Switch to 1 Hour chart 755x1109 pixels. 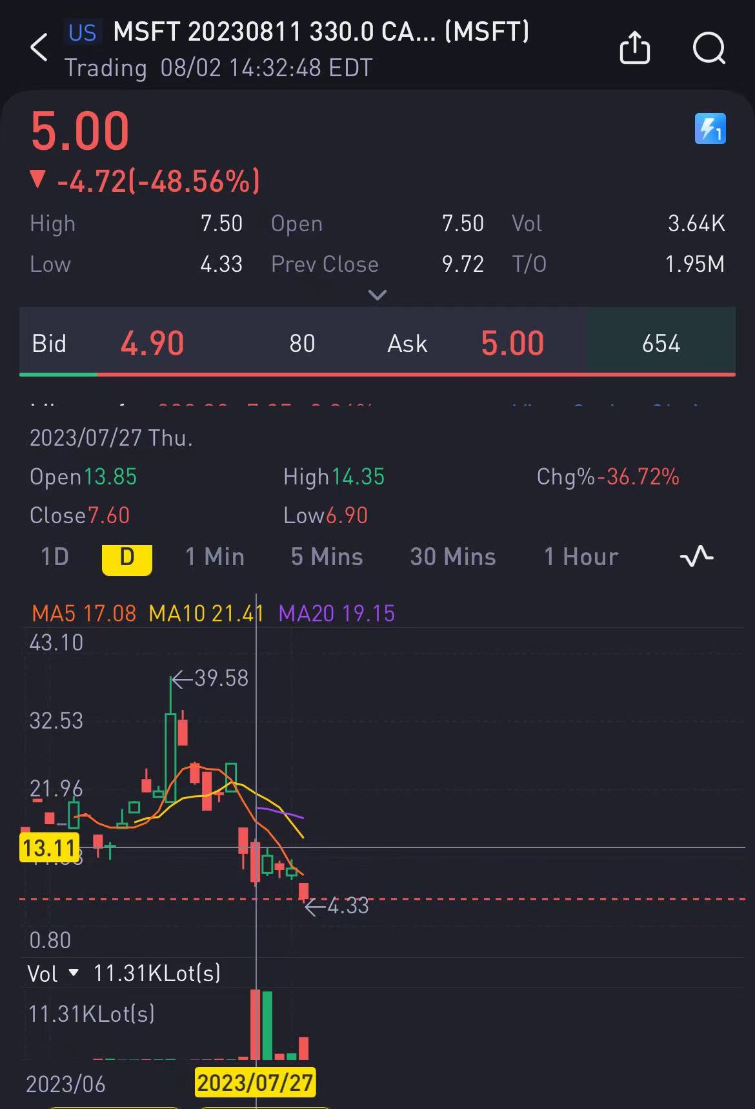[x=581, y=557]
